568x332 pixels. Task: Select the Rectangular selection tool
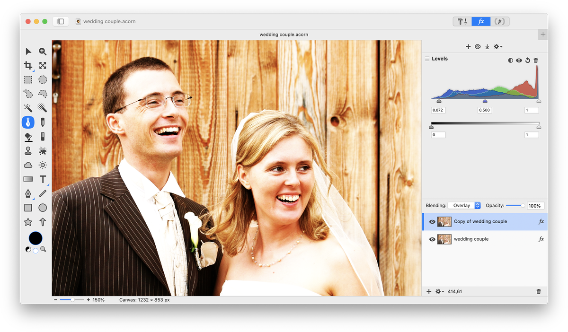28,79
